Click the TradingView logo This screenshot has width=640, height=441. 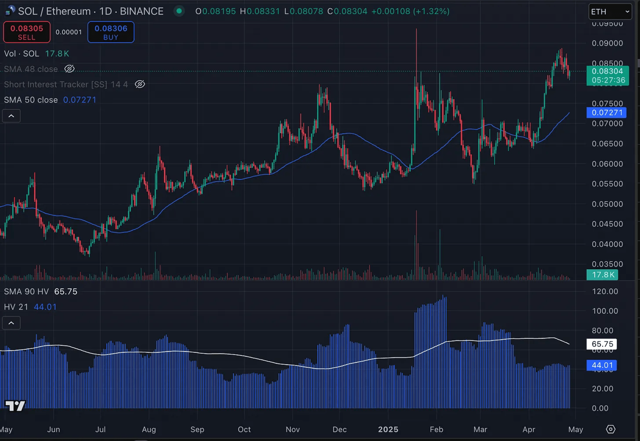[15, 405]
